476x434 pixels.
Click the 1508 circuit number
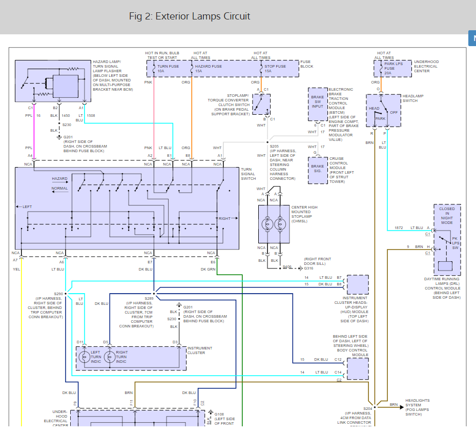click(x=91, y=116)
